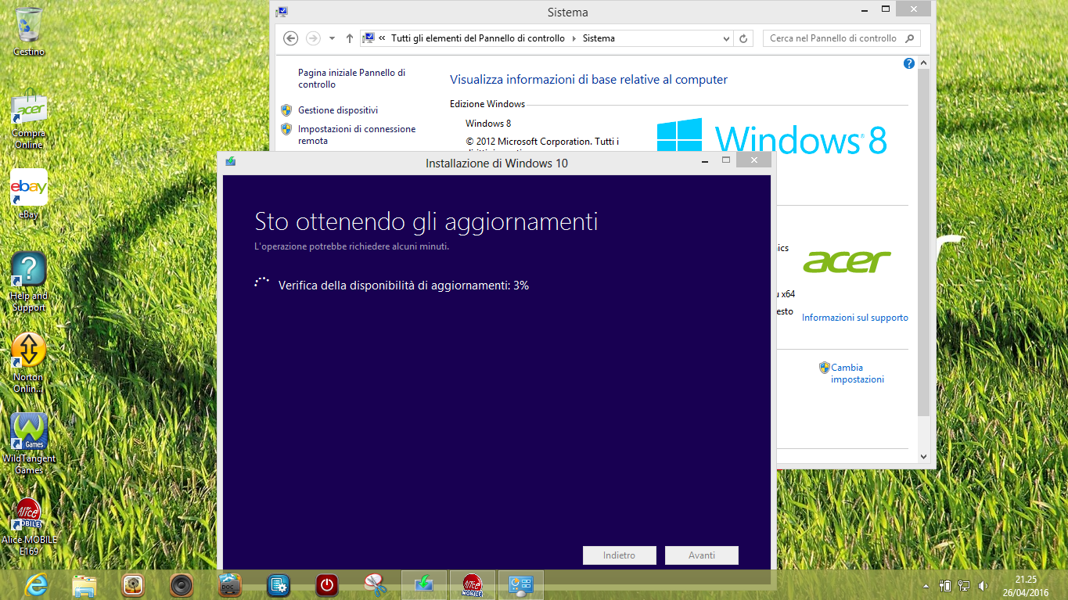Screen dimensions: 1068x600
Task: Click the 'Windows 8' edition text
Action: [x=488, y=124]
